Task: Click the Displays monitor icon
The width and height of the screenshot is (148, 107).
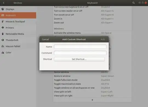Action: click(3, 9)
